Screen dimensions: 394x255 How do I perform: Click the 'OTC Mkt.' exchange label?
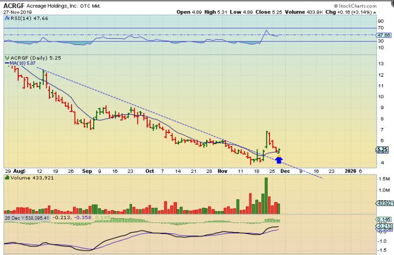click(x=91, y=6)
